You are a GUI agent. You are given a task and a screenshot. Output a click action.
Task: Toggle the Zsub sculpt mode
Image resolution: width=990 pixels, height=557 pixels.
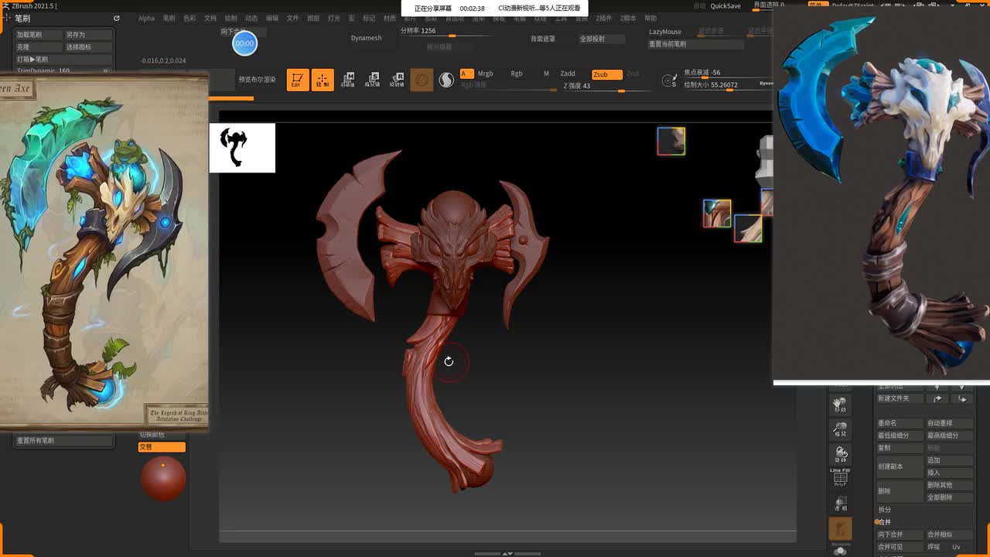click(606, 74)
